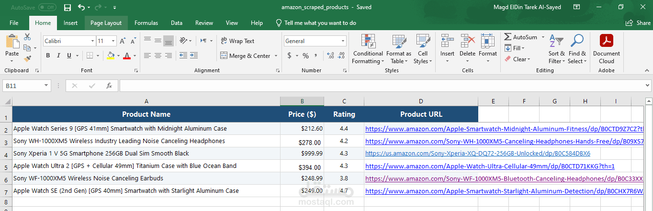Open Format as Table gallery
This screenshot has width=653, height=211.
(x=399, y=49)
